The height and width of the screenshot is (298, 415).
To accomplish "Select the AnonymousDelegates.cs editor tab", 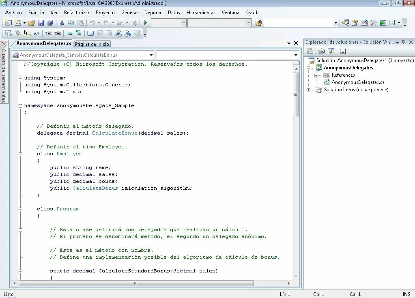I will 44,43.
